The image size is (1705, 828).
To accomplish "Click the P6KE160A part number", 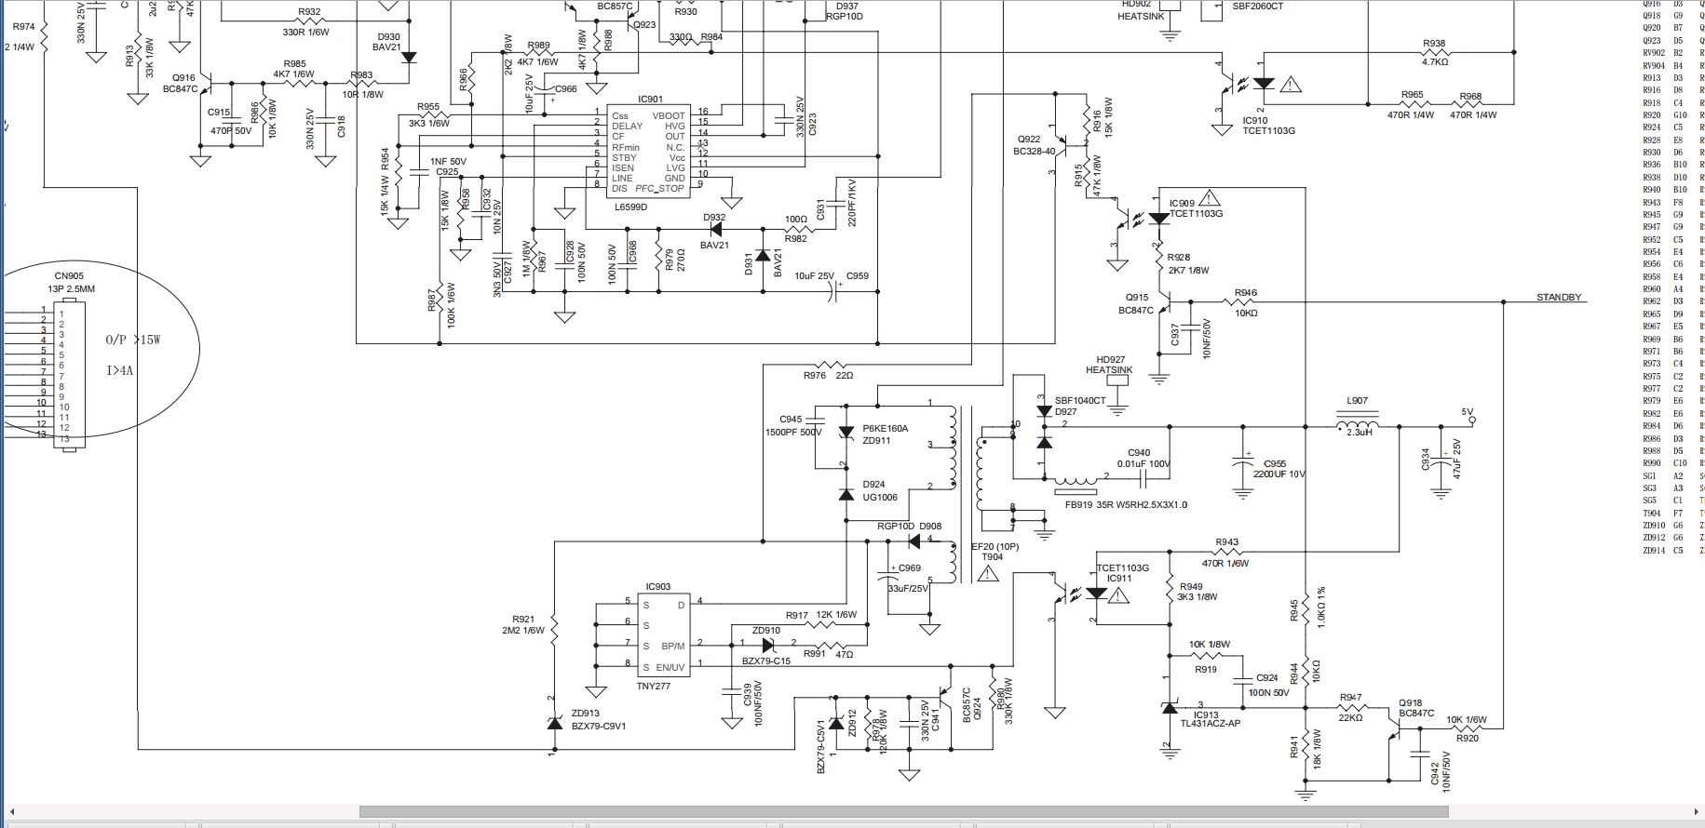I will pyautogui.click(x=885, y=428).
